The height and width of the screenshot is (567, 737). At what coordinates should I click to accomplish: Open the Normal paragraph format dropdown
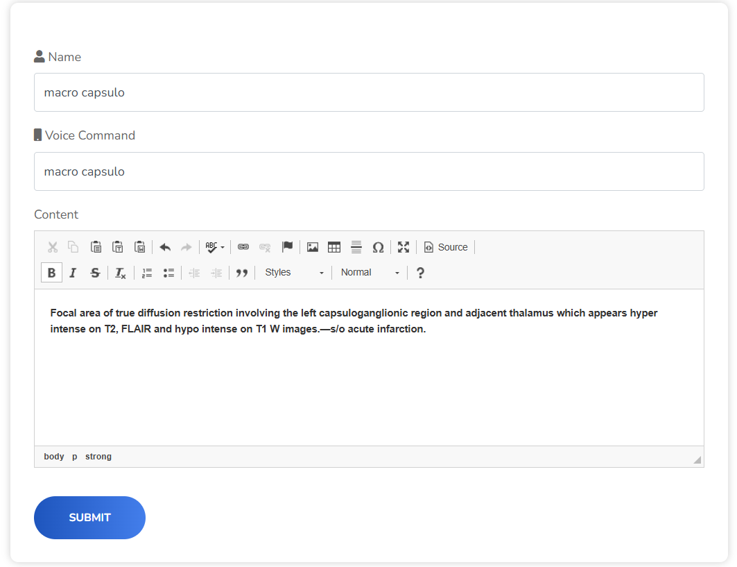coord(370,273)
